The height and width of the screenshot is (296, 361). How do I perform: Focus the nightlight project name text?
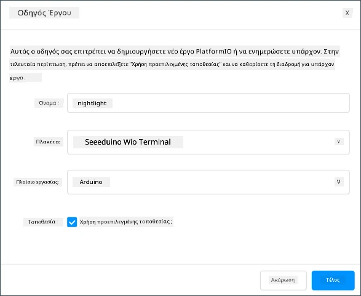[92, 103]
